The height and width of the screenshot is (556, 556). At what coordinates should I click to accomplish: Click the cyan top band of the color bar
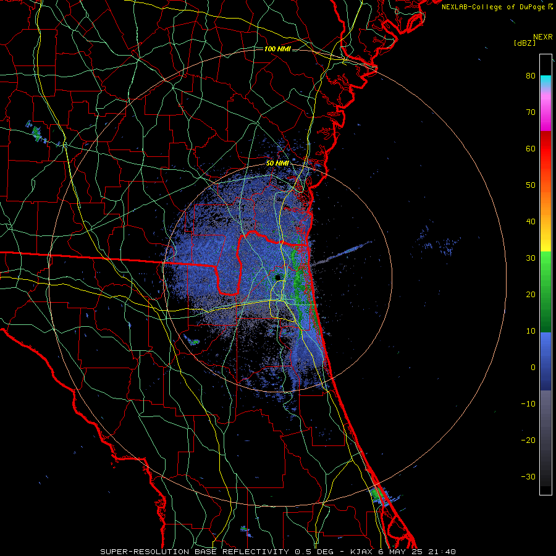pos(545,82)
